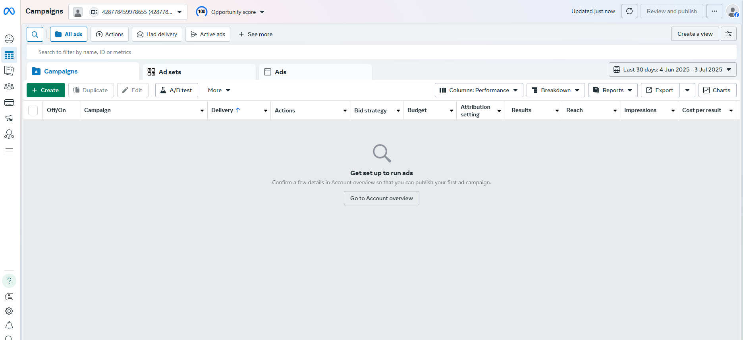
Task: Open Settings gear icon in sidebar
Action: pos(9,311)
